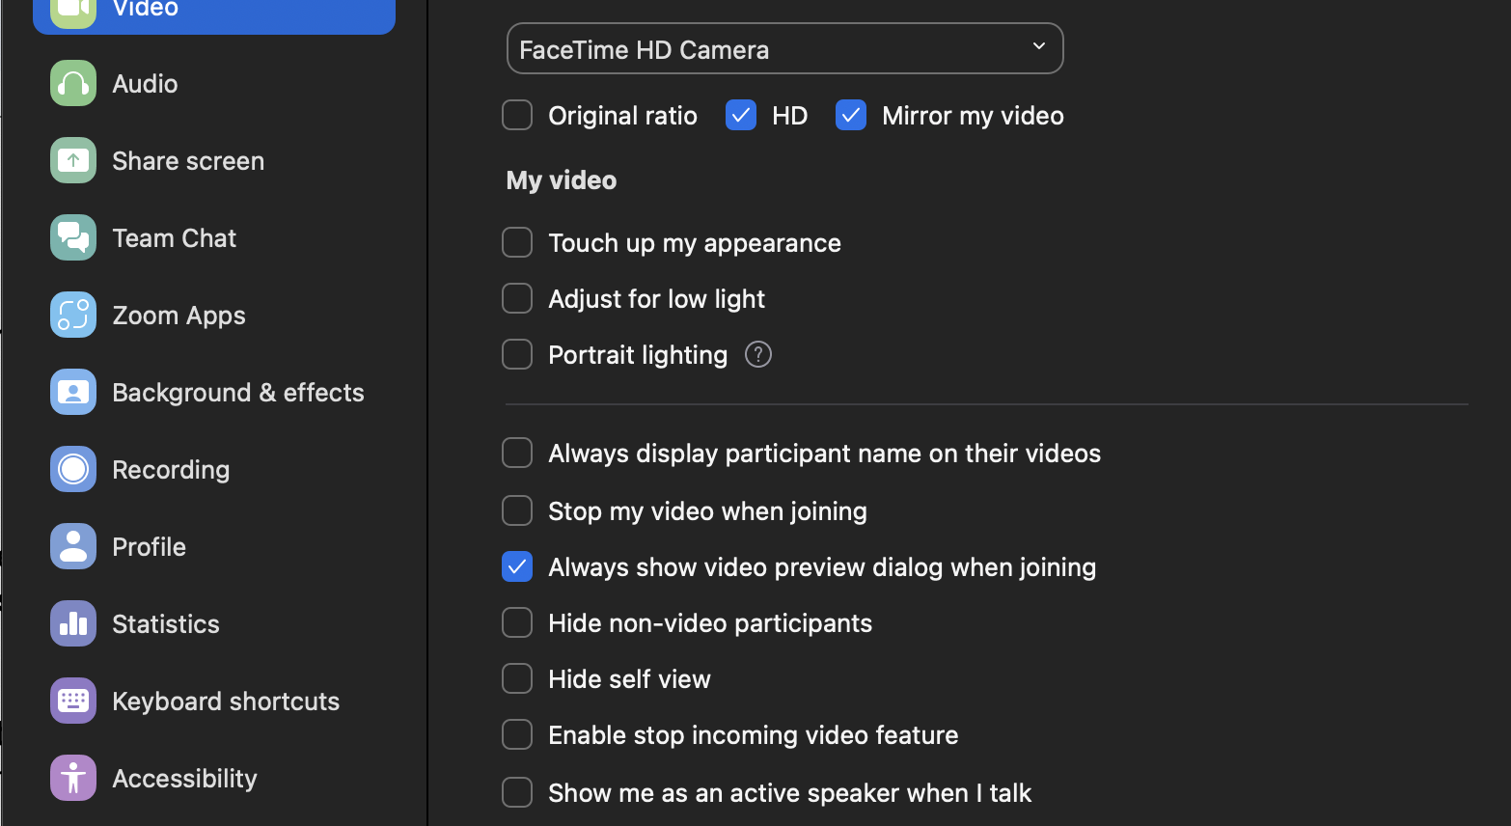Image resolution: width=1511 pixels, height=826 pixels.
Task: Disable Always show video preview dialog when joining
Action: click(517, 566)
